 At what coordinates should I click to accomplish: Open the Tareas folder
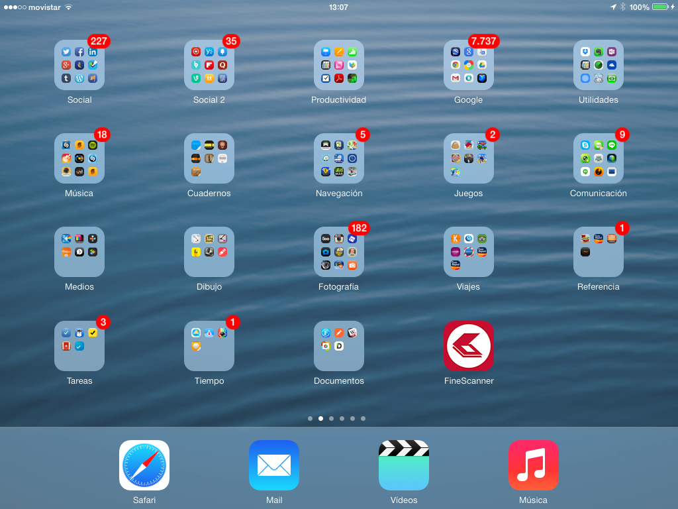coord(79,346)
